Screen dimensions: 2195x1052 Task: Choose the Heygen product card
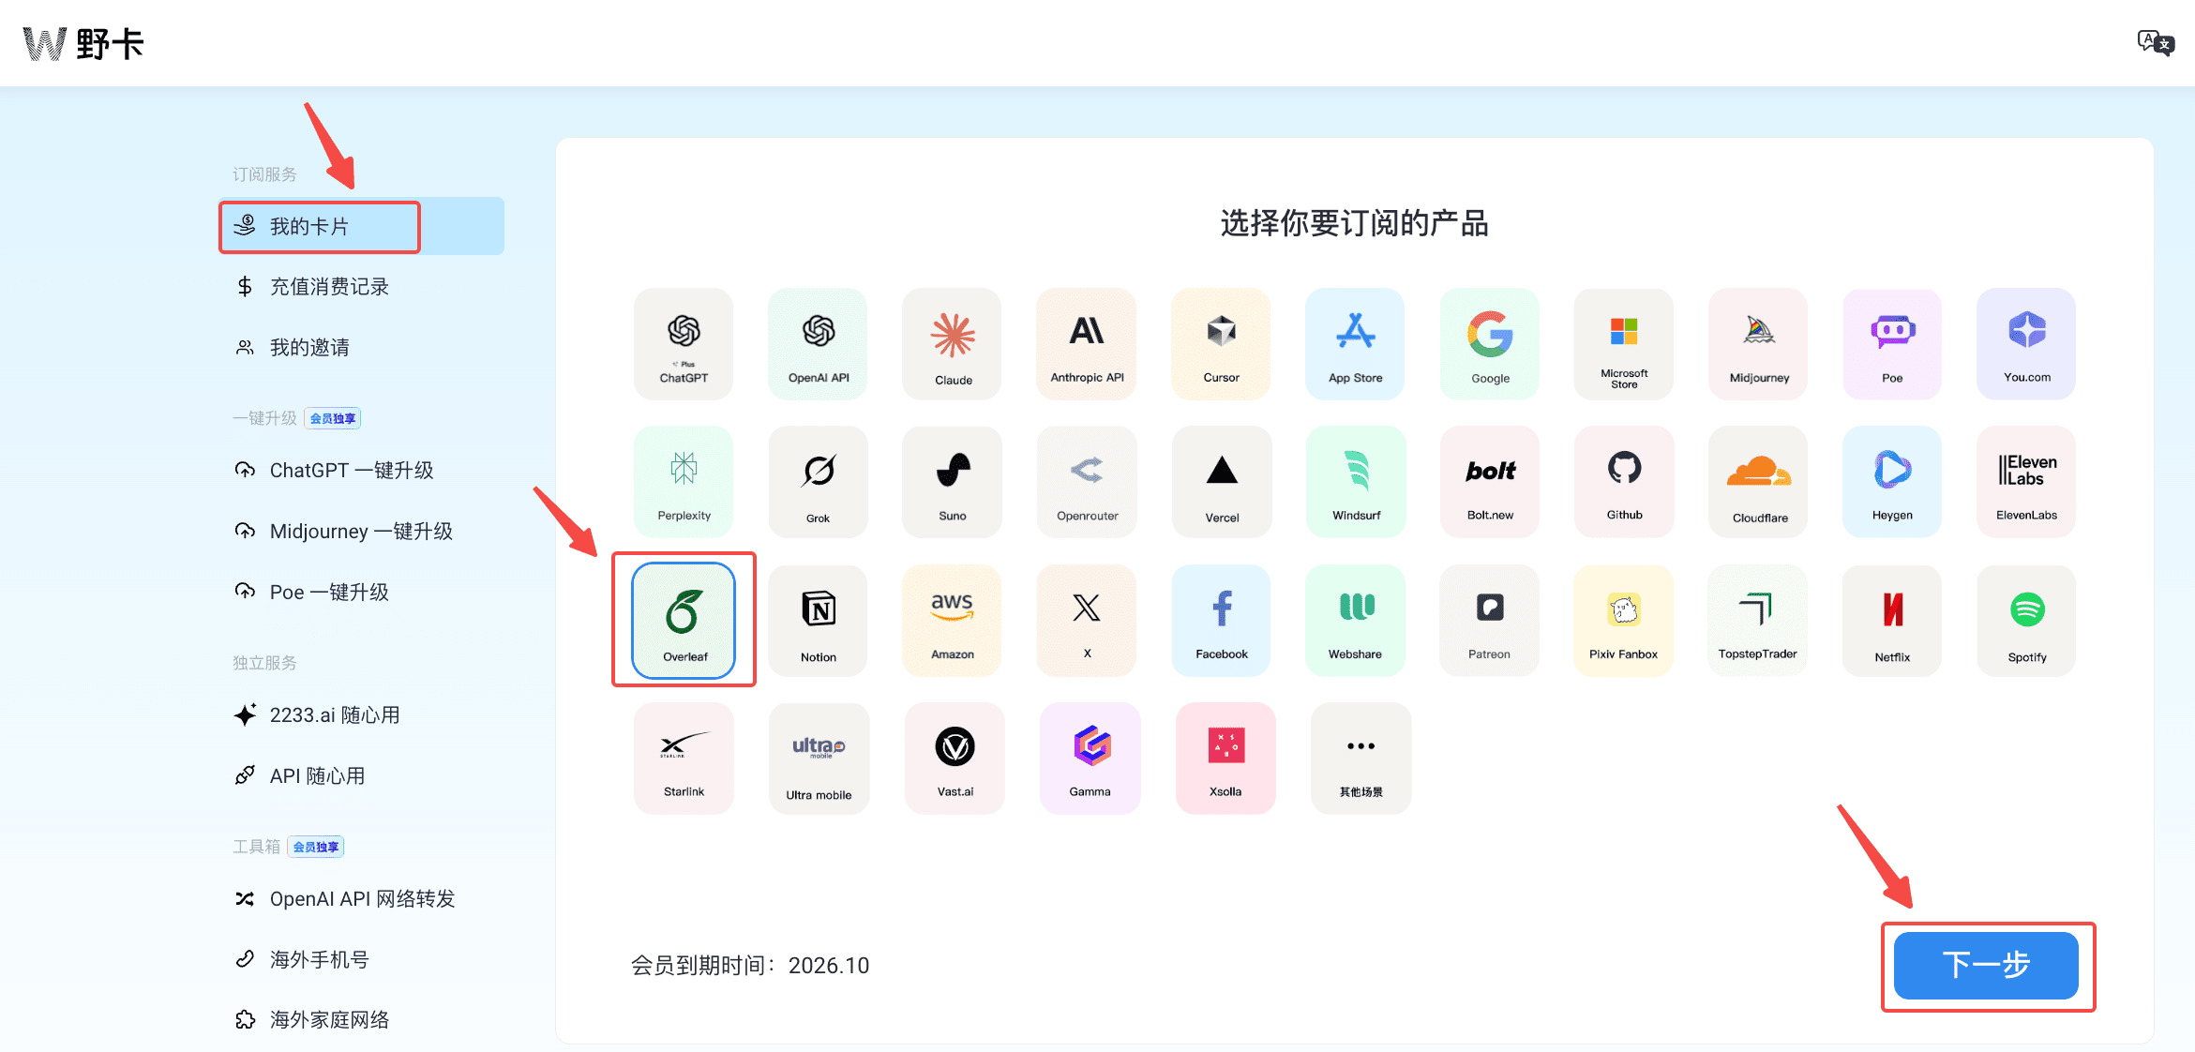coord(1892,482)
